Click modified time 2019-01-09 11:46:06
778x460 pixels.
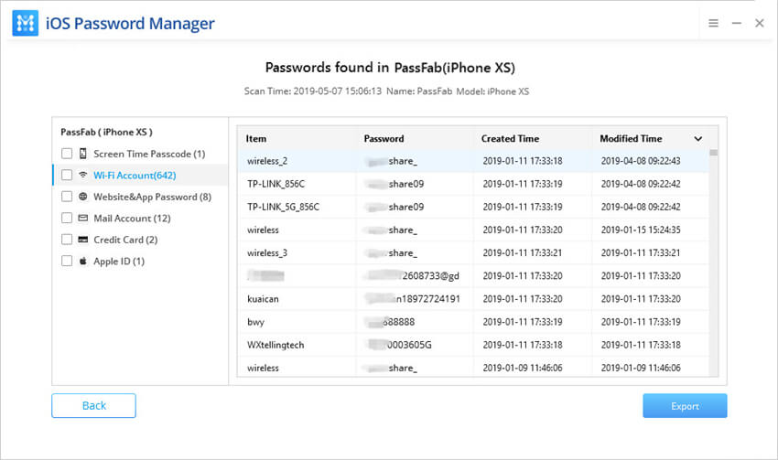pos(641,368)
